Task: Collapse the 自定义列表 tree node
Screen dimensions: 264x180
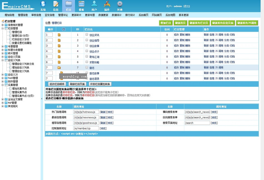Action: point(3,60)
